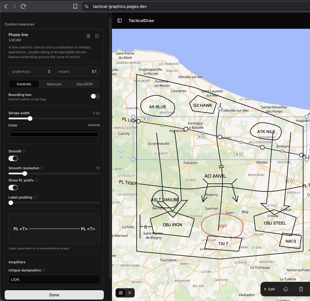Click the Edit mode button
The width and height of the screenshot is (310, 301).
[269, 289]
